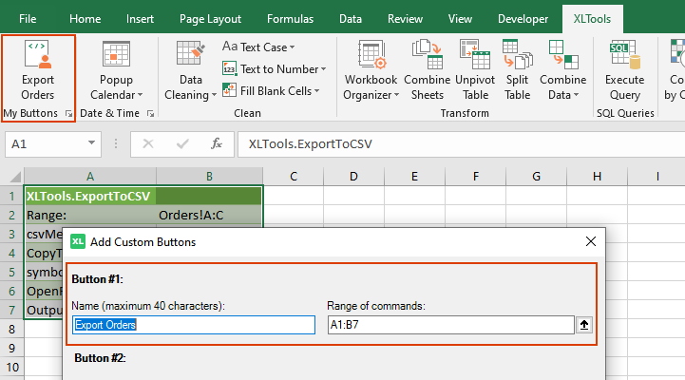Select row 2 header

(x=11, y=216)
